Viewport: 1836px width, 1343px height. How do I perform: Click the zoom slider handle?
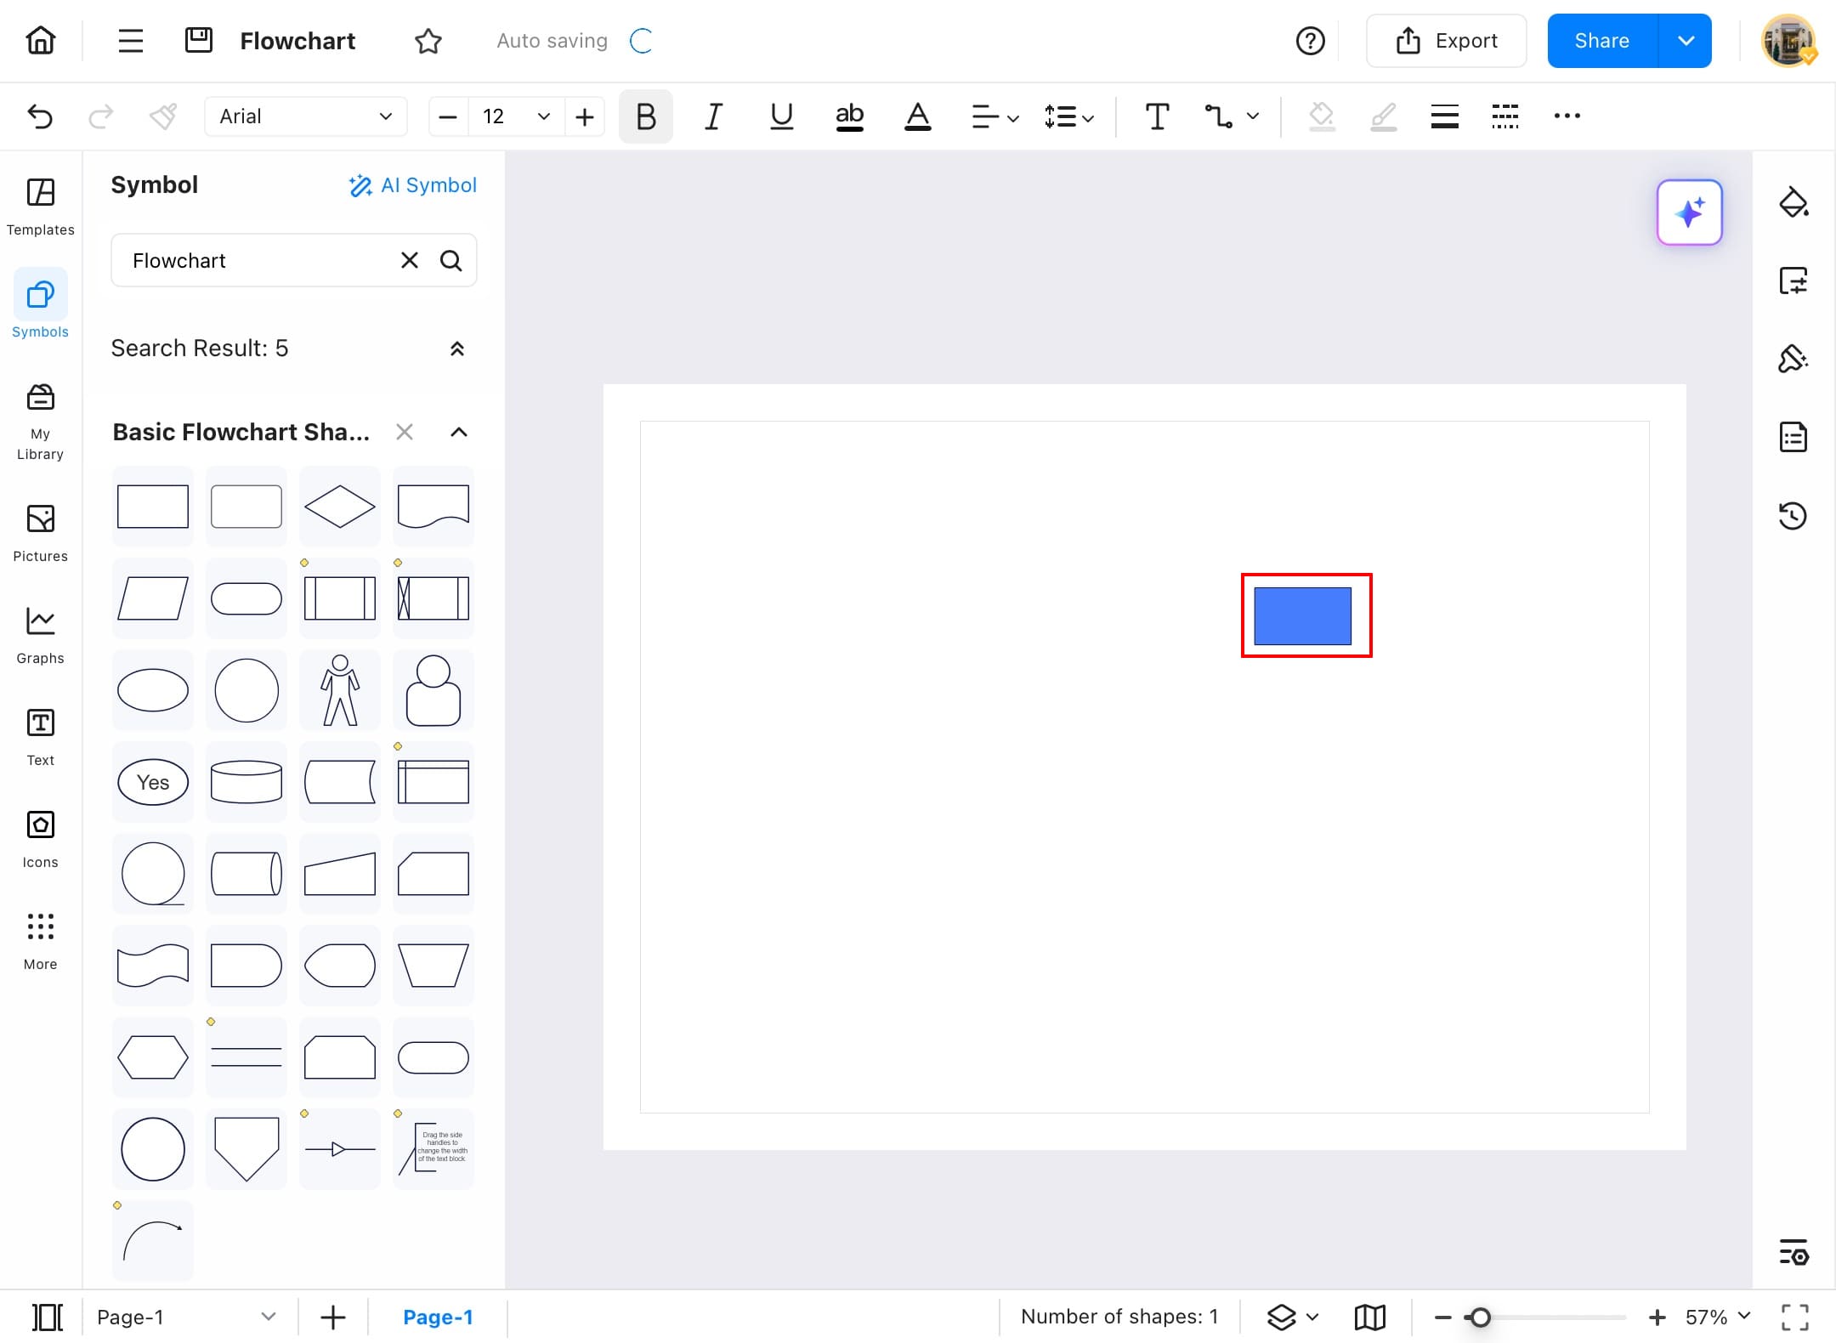1480,1317
